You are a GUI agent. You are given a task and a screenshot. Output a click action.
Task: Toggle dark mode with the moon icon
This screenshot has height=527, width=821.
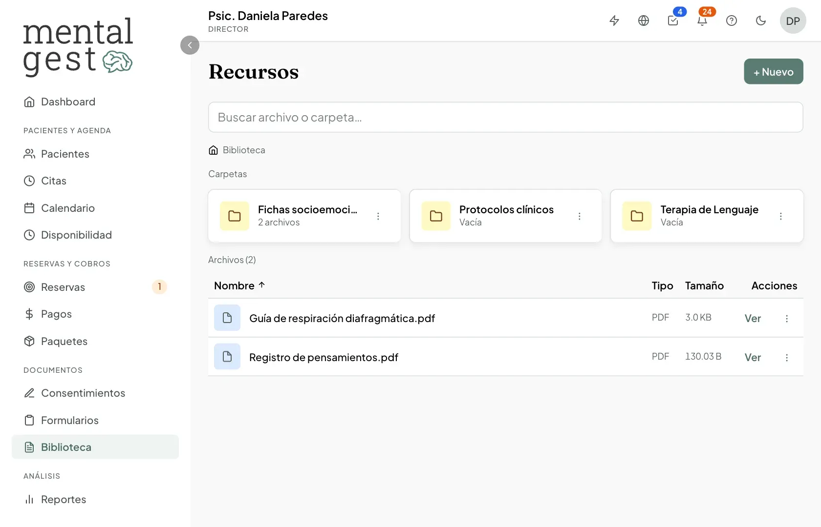coord(761,20)
